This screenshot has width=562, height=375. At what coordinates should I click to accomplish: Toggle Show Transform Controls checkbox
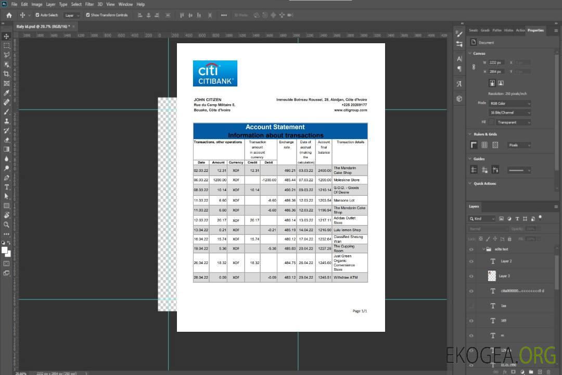[x=88, y=15]
